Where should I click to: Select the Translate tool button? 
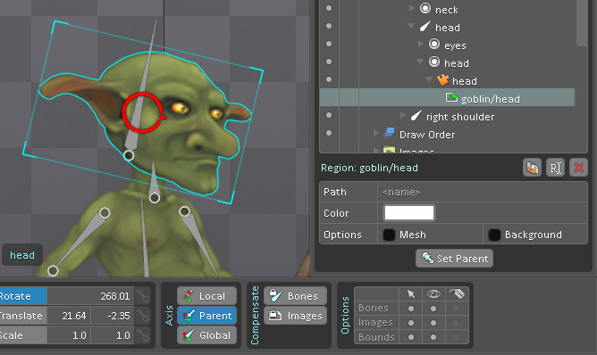click(x=23, y=316)
